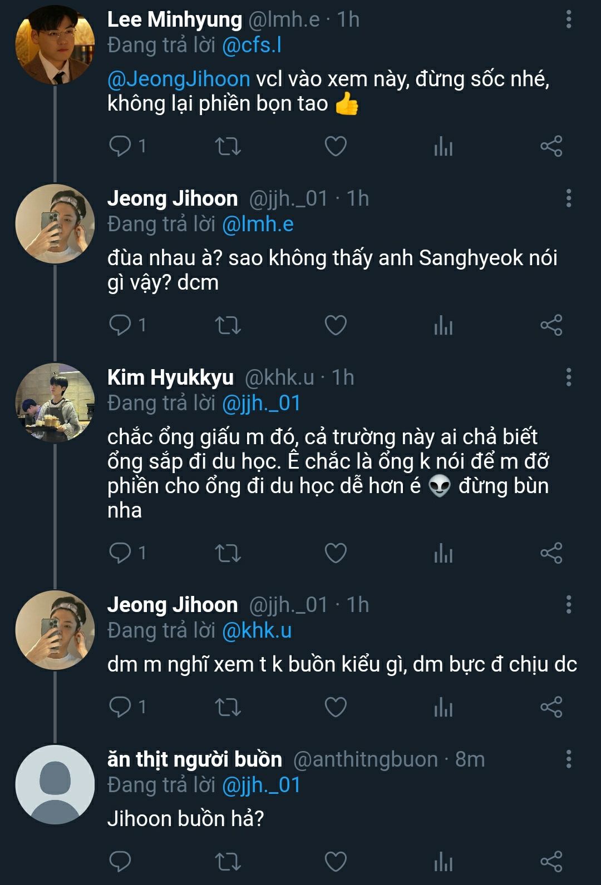Reply to the "Jihoon buồn hả?" tweet

(120, 862)
